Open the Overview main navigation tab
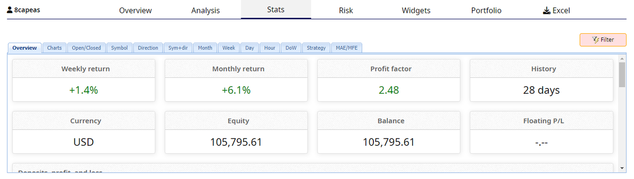The image size is (634, 179). click(136, 10)
